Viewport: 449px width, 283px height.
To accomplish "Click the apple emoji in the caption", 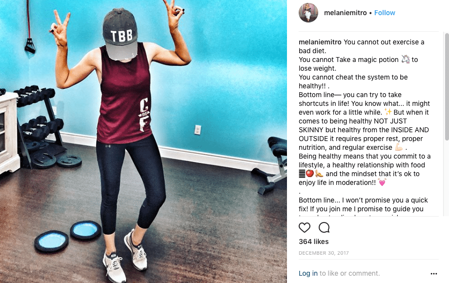I will 310,173.
